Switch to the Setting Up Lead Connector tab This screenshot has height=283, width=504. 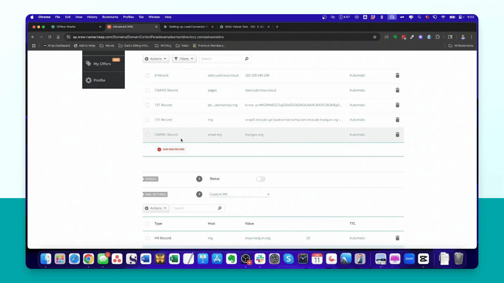point(188,27)
